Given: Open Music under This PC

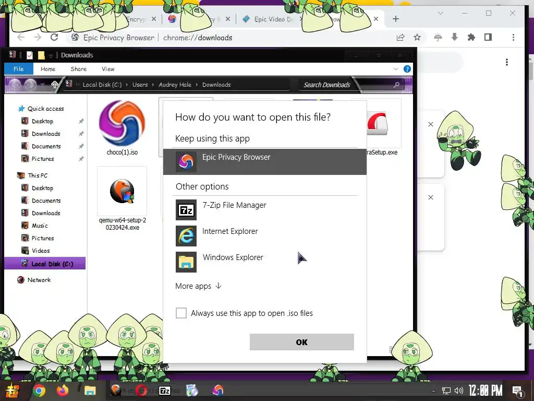Looking at the screenshot, I should (40, 226).
